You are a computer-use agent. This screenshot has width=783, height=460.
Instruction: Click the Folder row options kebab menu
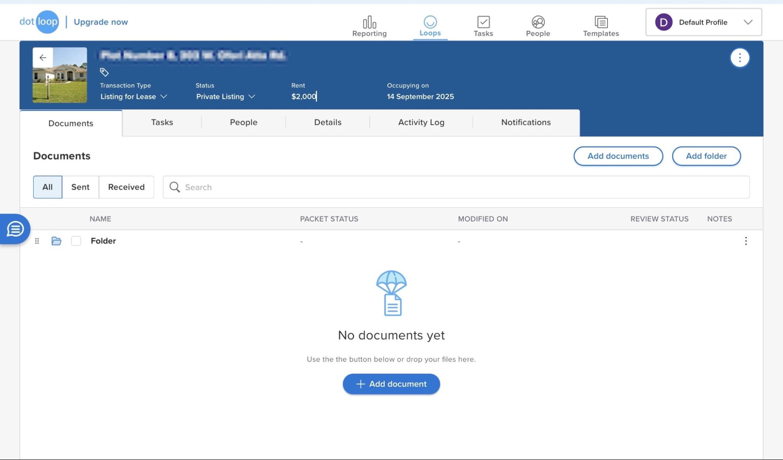[x=746, y=241]
